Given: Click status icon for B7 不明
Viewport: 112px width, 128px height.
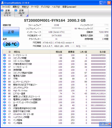Looking at the screenshot, I should point(5,79).
